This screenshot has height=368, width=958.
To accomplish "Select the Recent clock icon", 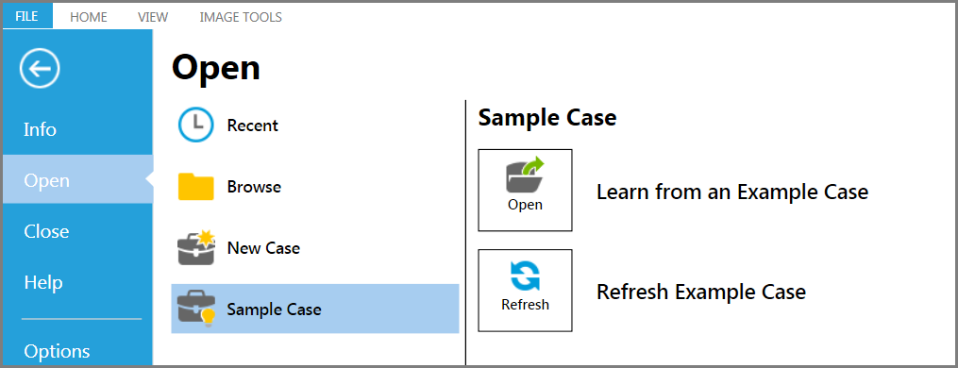I will click(x=195, y=125).
